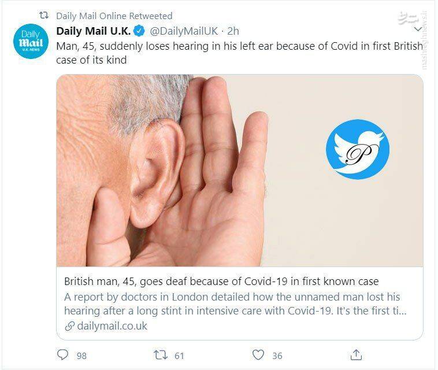Click the Daily Mail Online Retweeted label
This screenshot has height=370, width=438.
tap(114, 16)
